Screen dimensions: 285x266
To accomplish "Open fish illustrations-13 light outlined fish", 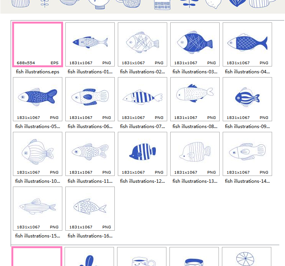I will coord(195,154).
